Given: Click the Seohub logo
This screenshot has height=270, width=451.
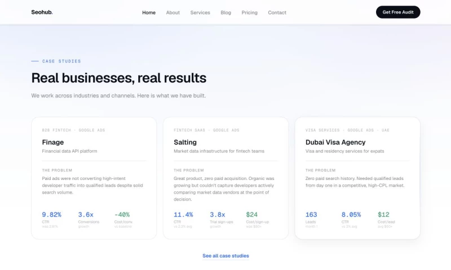Looking at the screenshot, I should 42,12.
